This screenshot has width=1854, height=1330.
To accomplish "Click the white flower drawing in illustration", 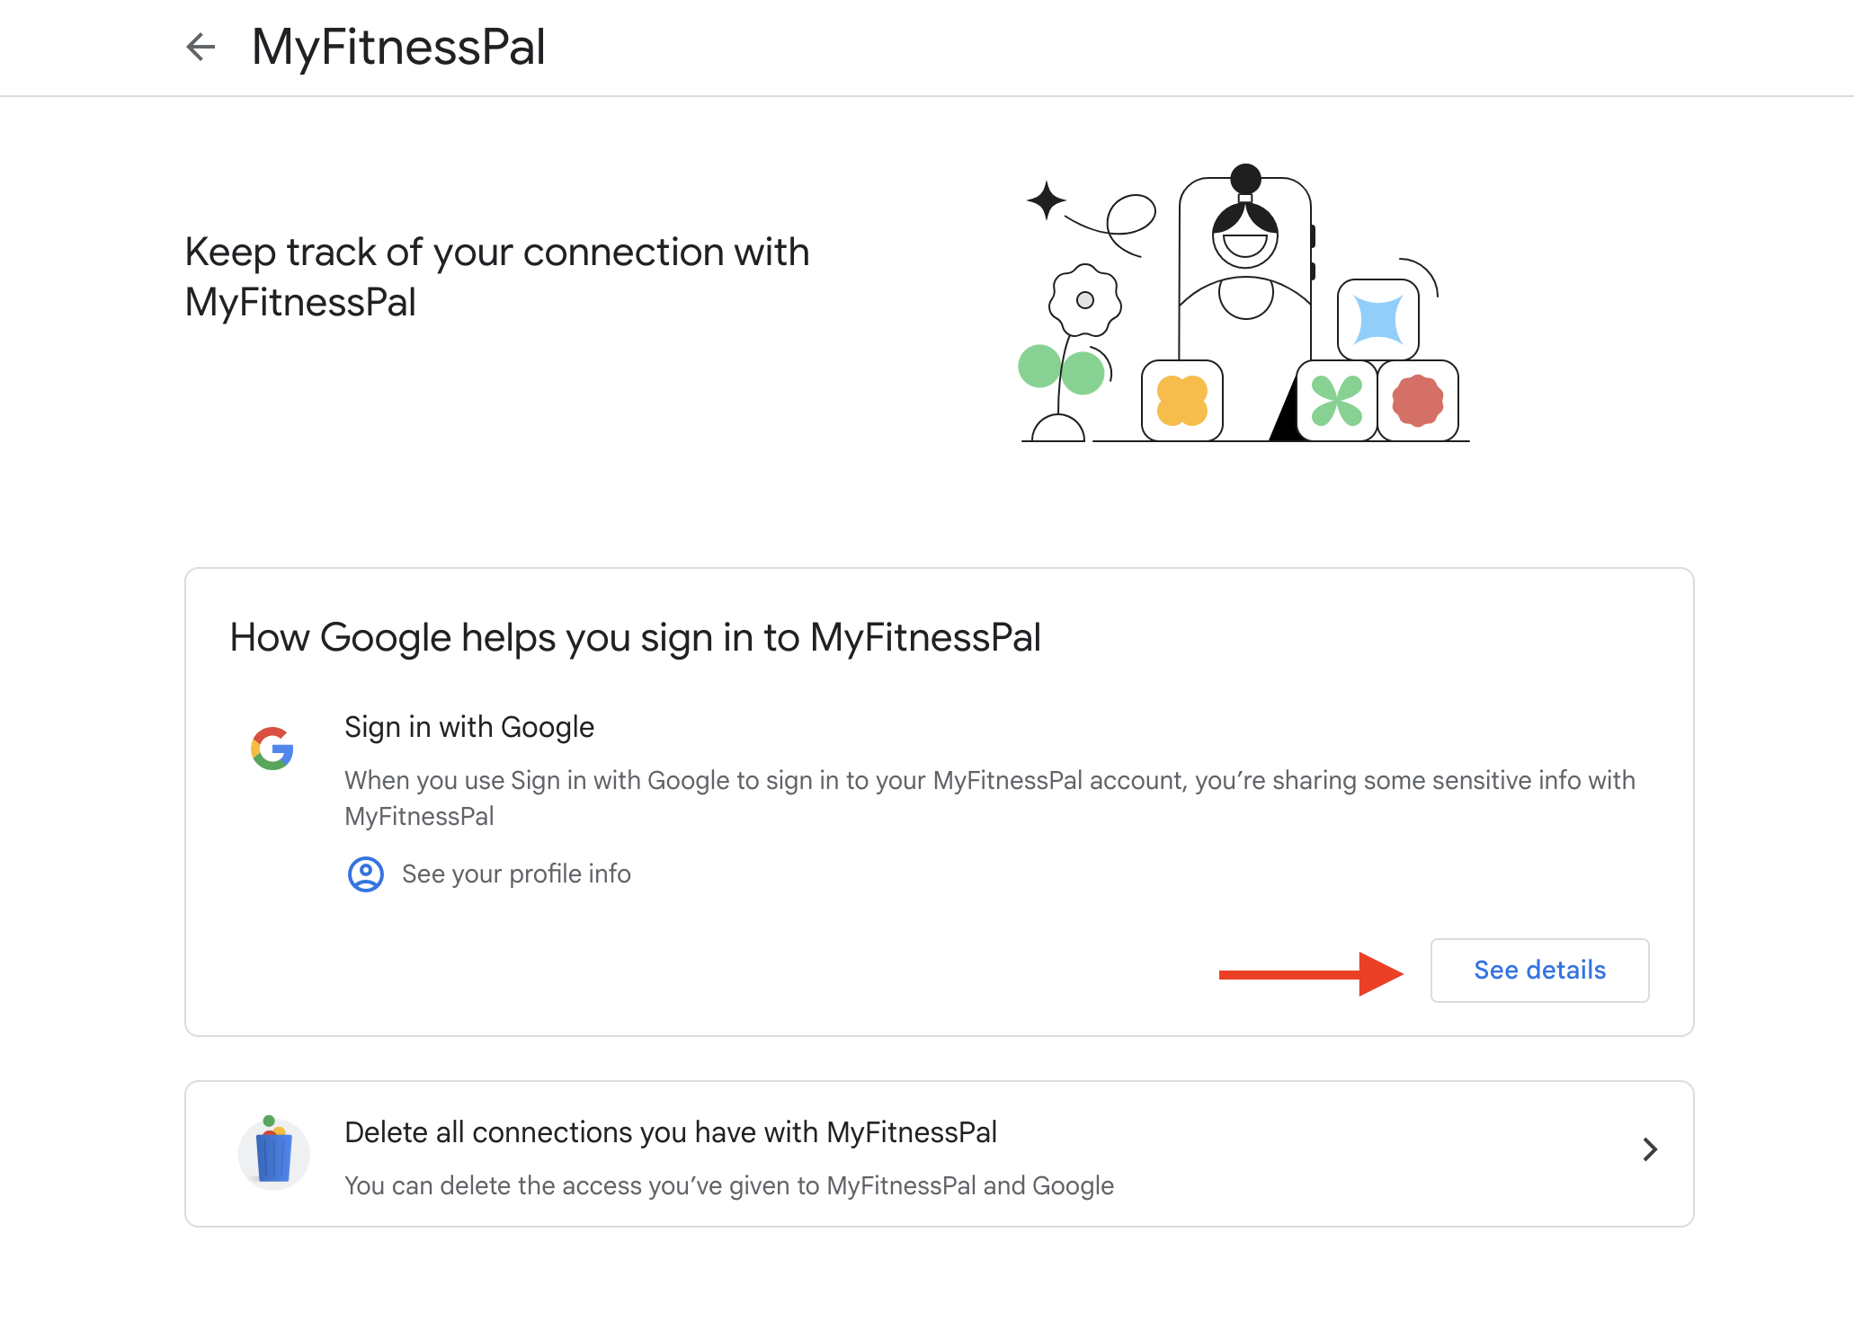I will pos(1084,300).
